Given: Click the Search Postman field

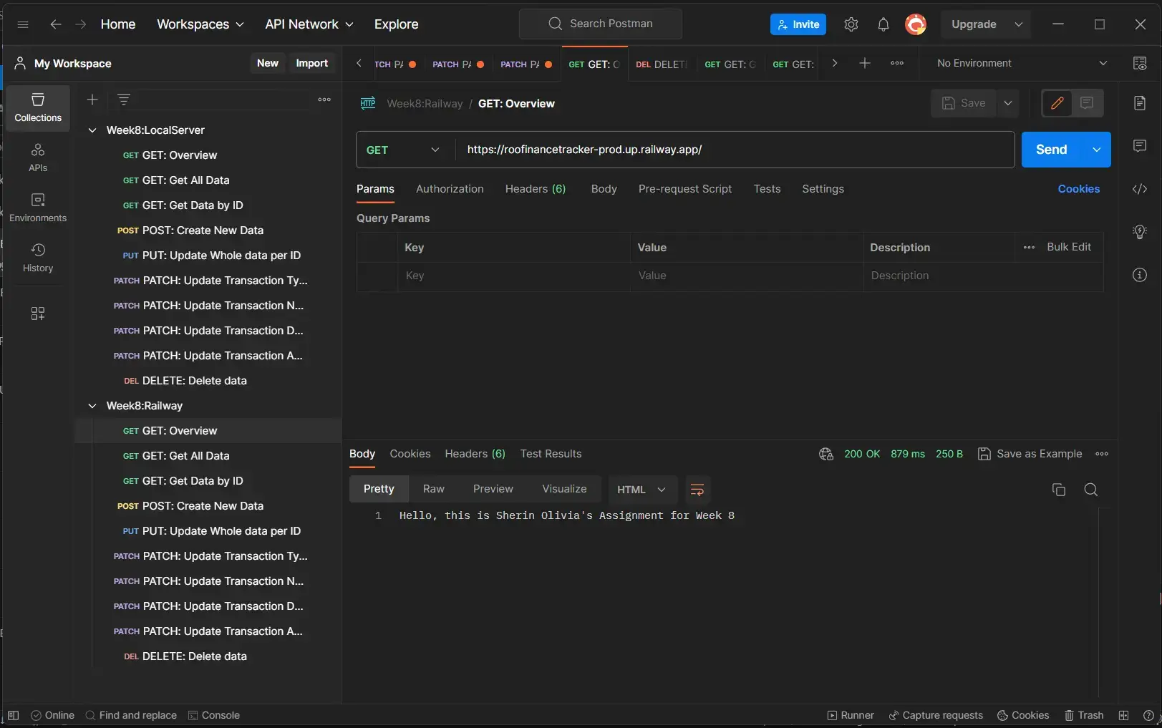Looking at the screenshot, I should [601, 24].
